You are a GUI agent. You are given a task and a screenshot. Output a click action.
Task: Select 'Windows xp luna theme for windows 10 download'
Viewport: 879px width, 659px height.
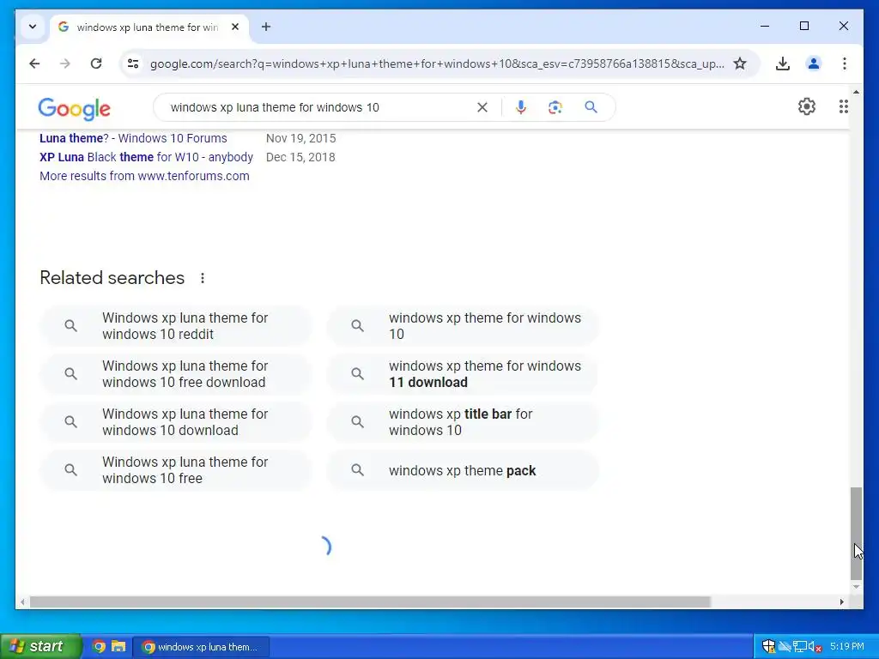pos(175,422)
